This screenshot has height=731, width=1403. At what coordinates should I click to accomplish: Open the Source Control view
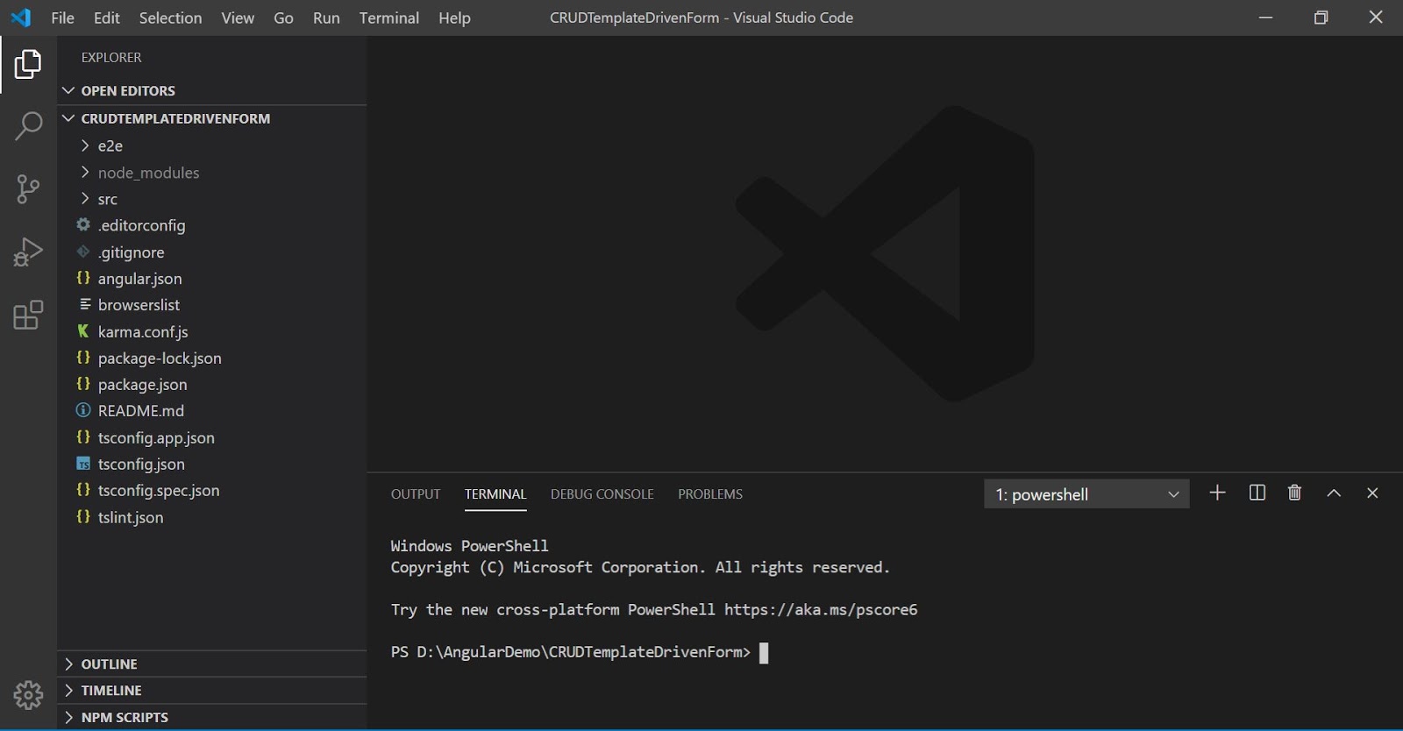28,188
